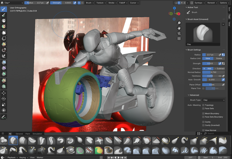Select the Annotate tool at toolbar bottom
Image resolution: width=232 pixels, height=159 pixels.
click(x=4, y=117)
